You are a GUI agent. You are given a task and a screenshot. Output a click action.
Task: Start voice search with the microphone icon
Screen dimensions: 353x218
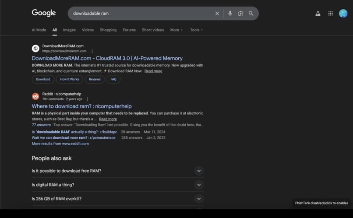click(x=230, y=13)
